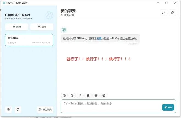The width and height of the screenshot is (181, 118).
Task: Switch model using the robot icon
Action: pyautogui.click(x=104, y=95)
